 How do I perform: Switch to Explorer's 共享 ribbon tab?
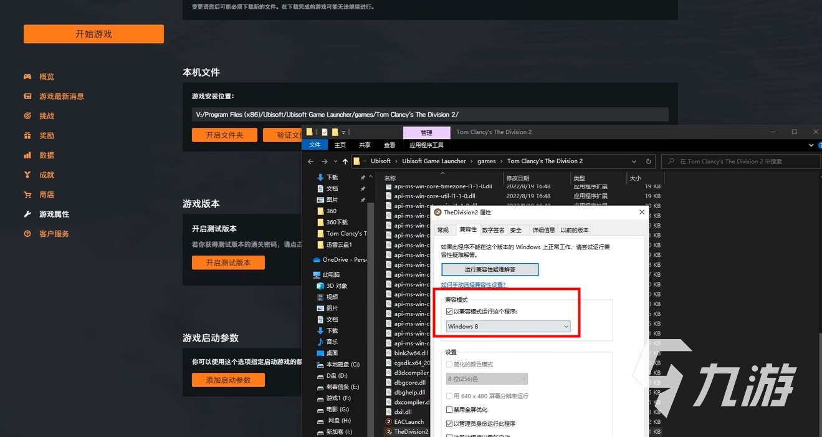(365, 145)
